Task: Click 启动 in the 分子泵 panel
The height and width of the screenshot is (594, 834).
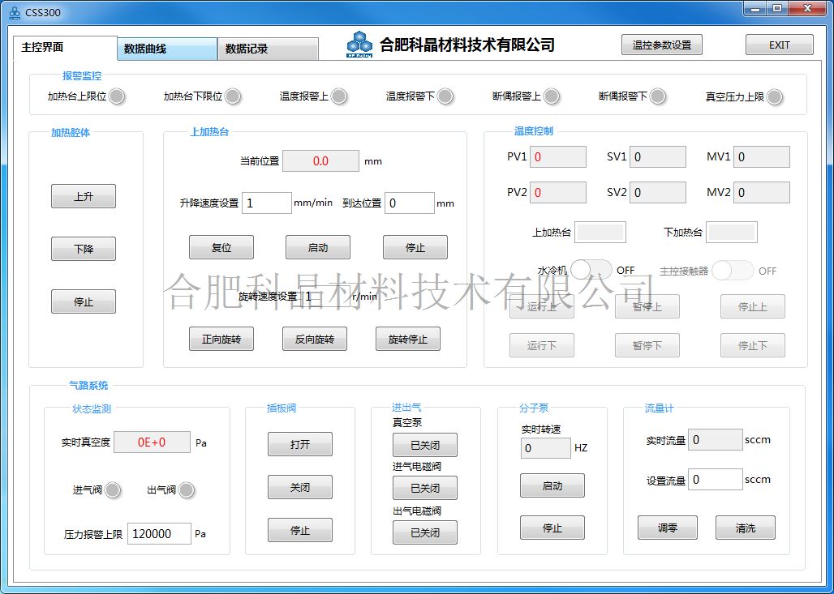Action: pos(552,485)
